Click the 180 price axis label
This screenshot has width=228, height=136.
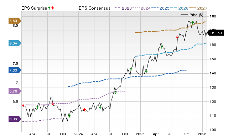pyautogui.click(x=213, y=16)
